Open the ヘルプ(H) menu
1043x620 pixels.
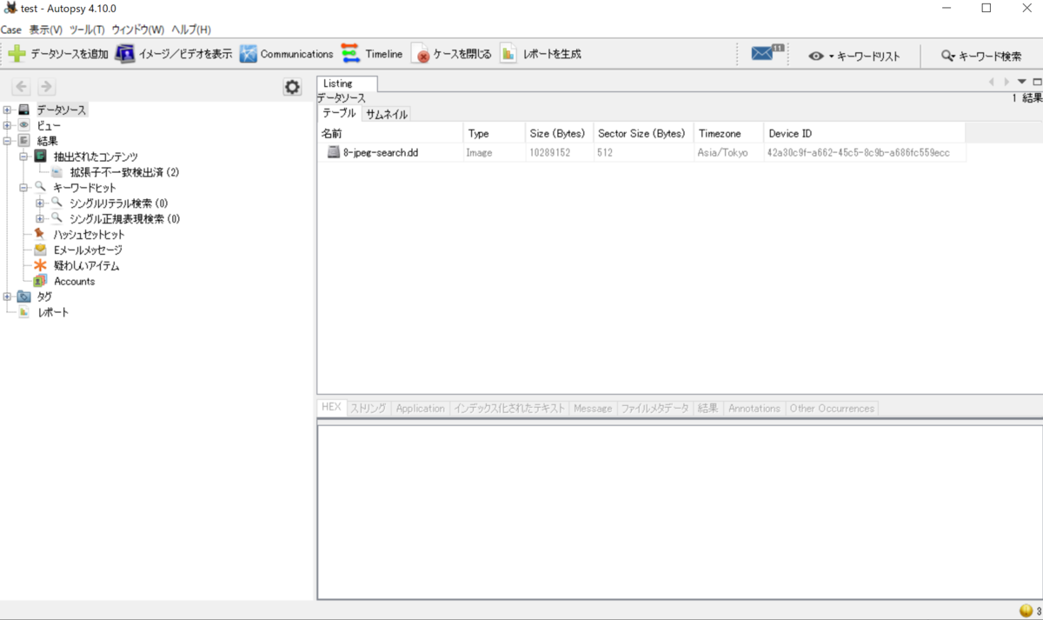point(191,30)
